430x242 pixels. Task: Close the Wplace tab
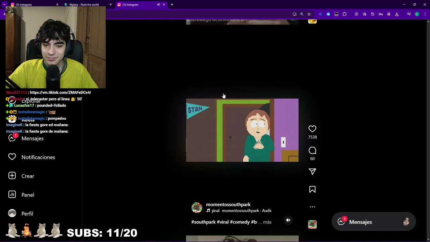(x=111, y=5)
